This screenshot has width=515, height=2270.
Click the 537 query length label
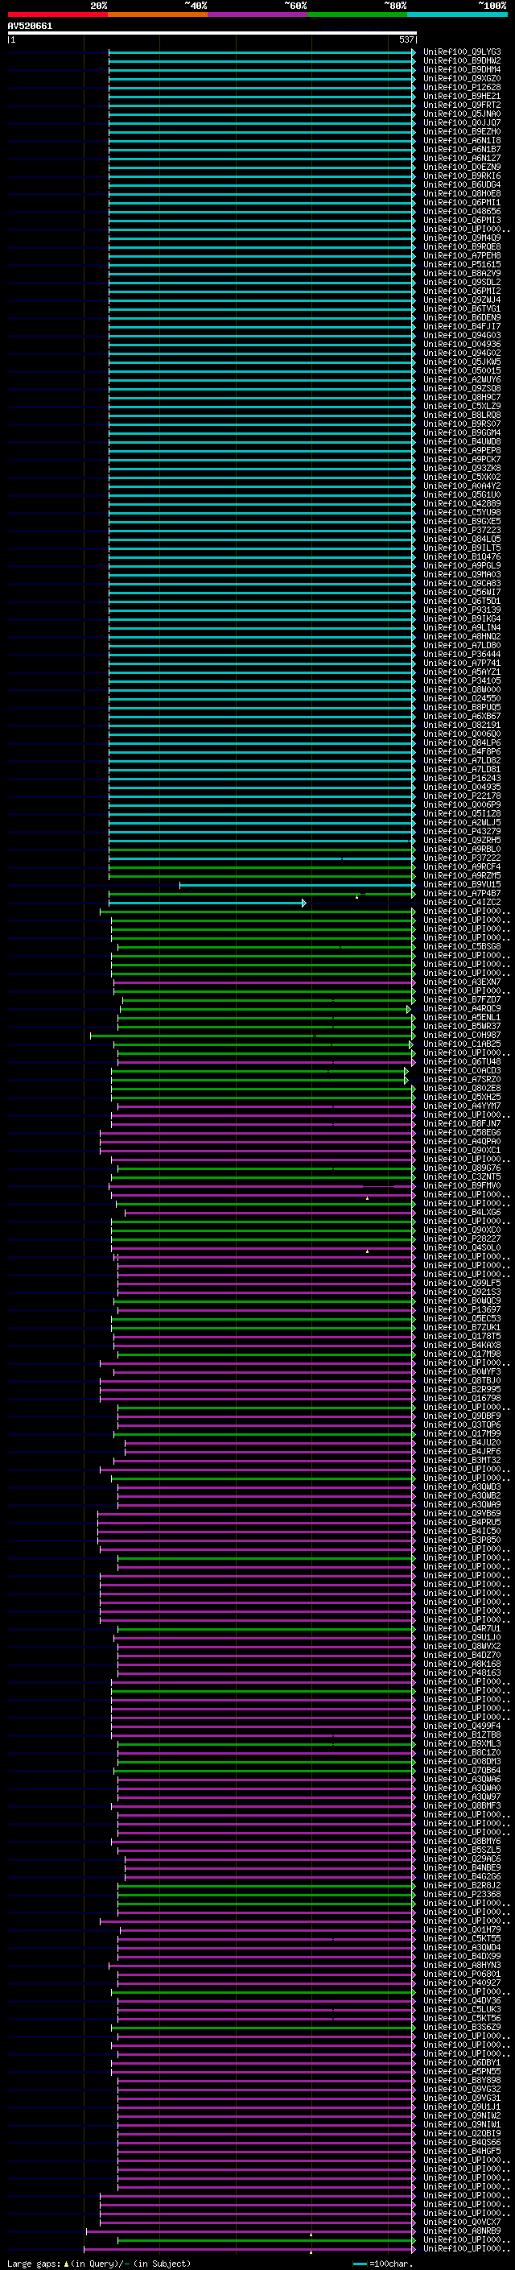406,39
